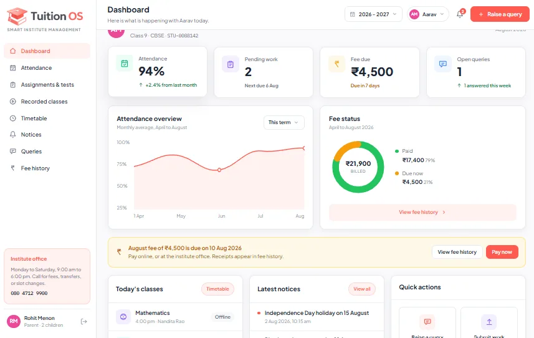The height and width of the screenshot is (338, 534).
Task: Click 'Due in 7 days' text
Action: pos(365,85)
